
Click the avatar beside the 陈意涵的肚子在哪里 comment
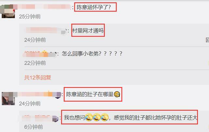[8, 99]
